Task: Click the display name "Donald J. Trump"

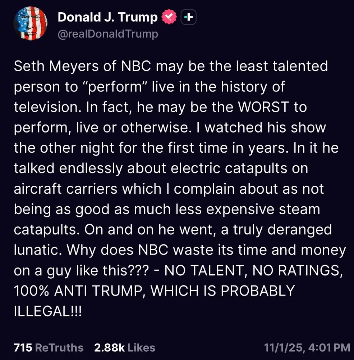Action: [x=107, y=17]
